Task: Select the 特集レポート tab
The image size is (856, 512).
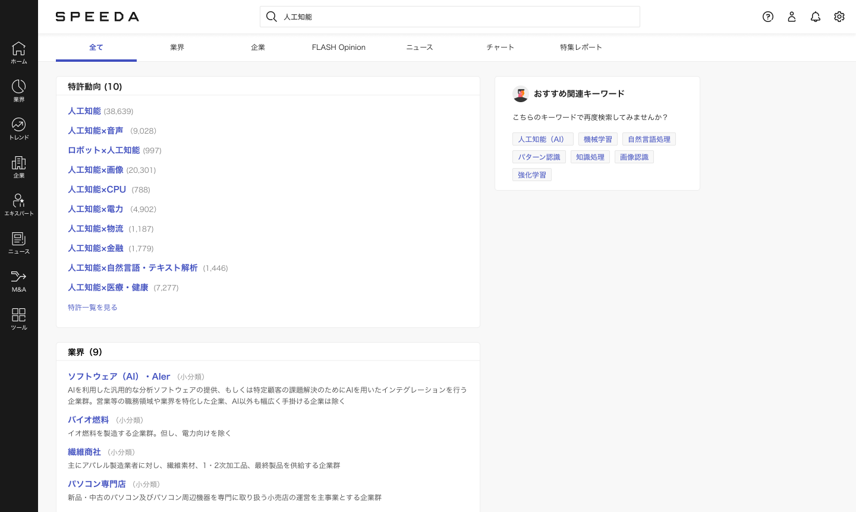Action: (x=581, y=48)
